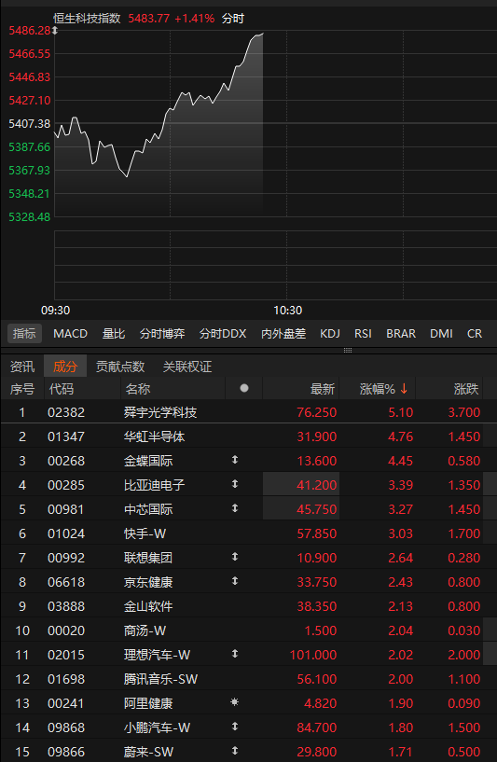The width and height of the screenshot is (497, 762).
Task: Sort by the 最新 column header
Action: (x=323, y=389)
